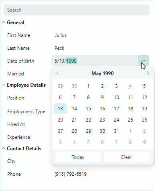Collapse the General section
Image resolution: width=158 pixels, height=191 pixels.
click(x=4, y=22)
